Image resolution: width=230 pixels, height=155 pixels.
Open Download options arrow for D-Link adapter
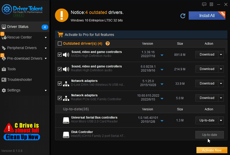tap(221, 83)
